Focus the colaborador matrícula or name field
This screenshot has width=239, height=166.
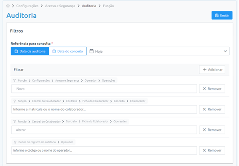[x=104, y=109]
